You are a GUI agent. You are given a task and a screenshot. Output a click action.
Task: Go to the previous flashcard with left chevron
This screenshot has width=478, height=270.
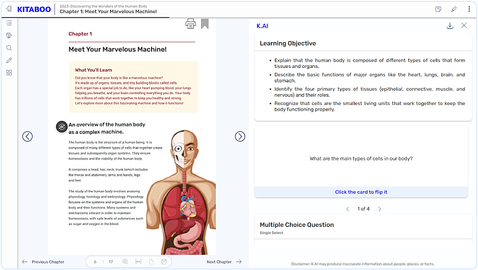point(347,209)
